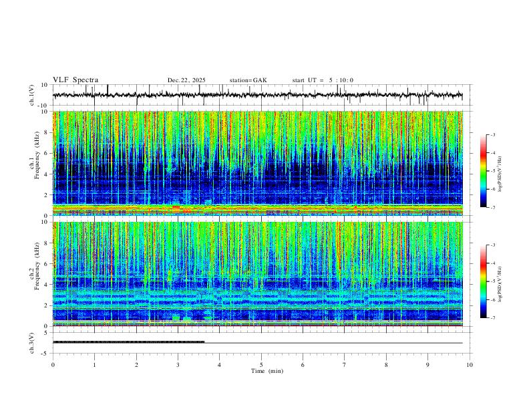
Task: Click the time axis tick label '6'
Action: click(x=303, y=365)
